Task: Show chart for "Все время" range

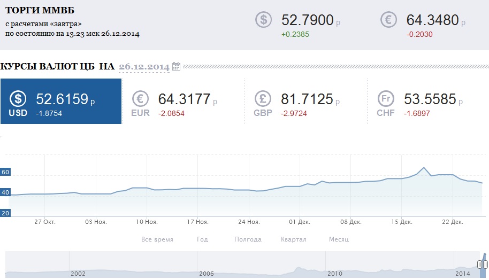Action: coord(157,239)
